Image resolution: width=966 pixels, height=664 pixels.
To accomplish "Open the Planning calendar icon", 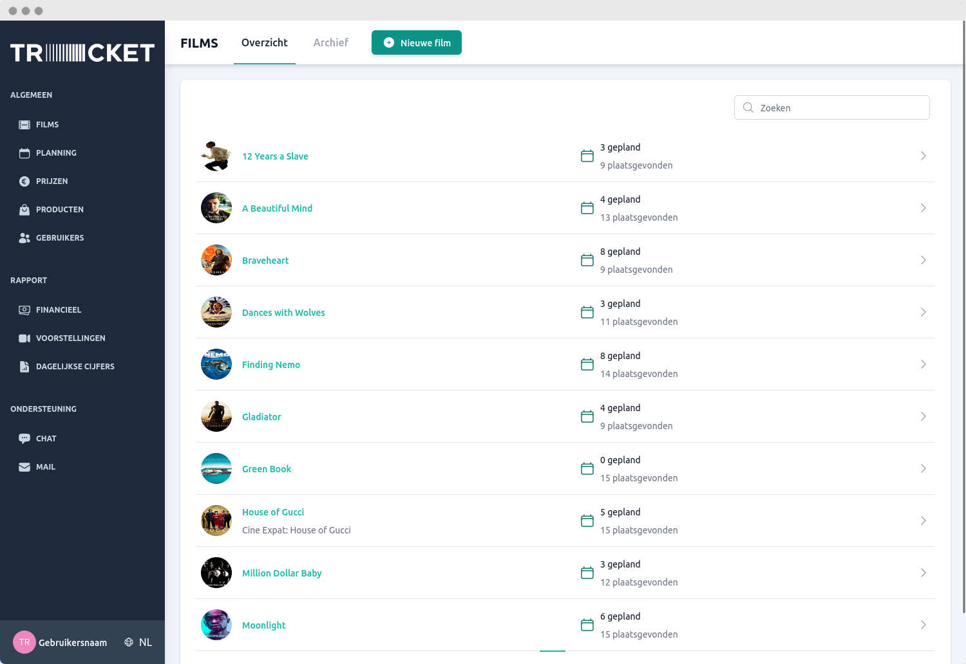I will pos(24,153).
